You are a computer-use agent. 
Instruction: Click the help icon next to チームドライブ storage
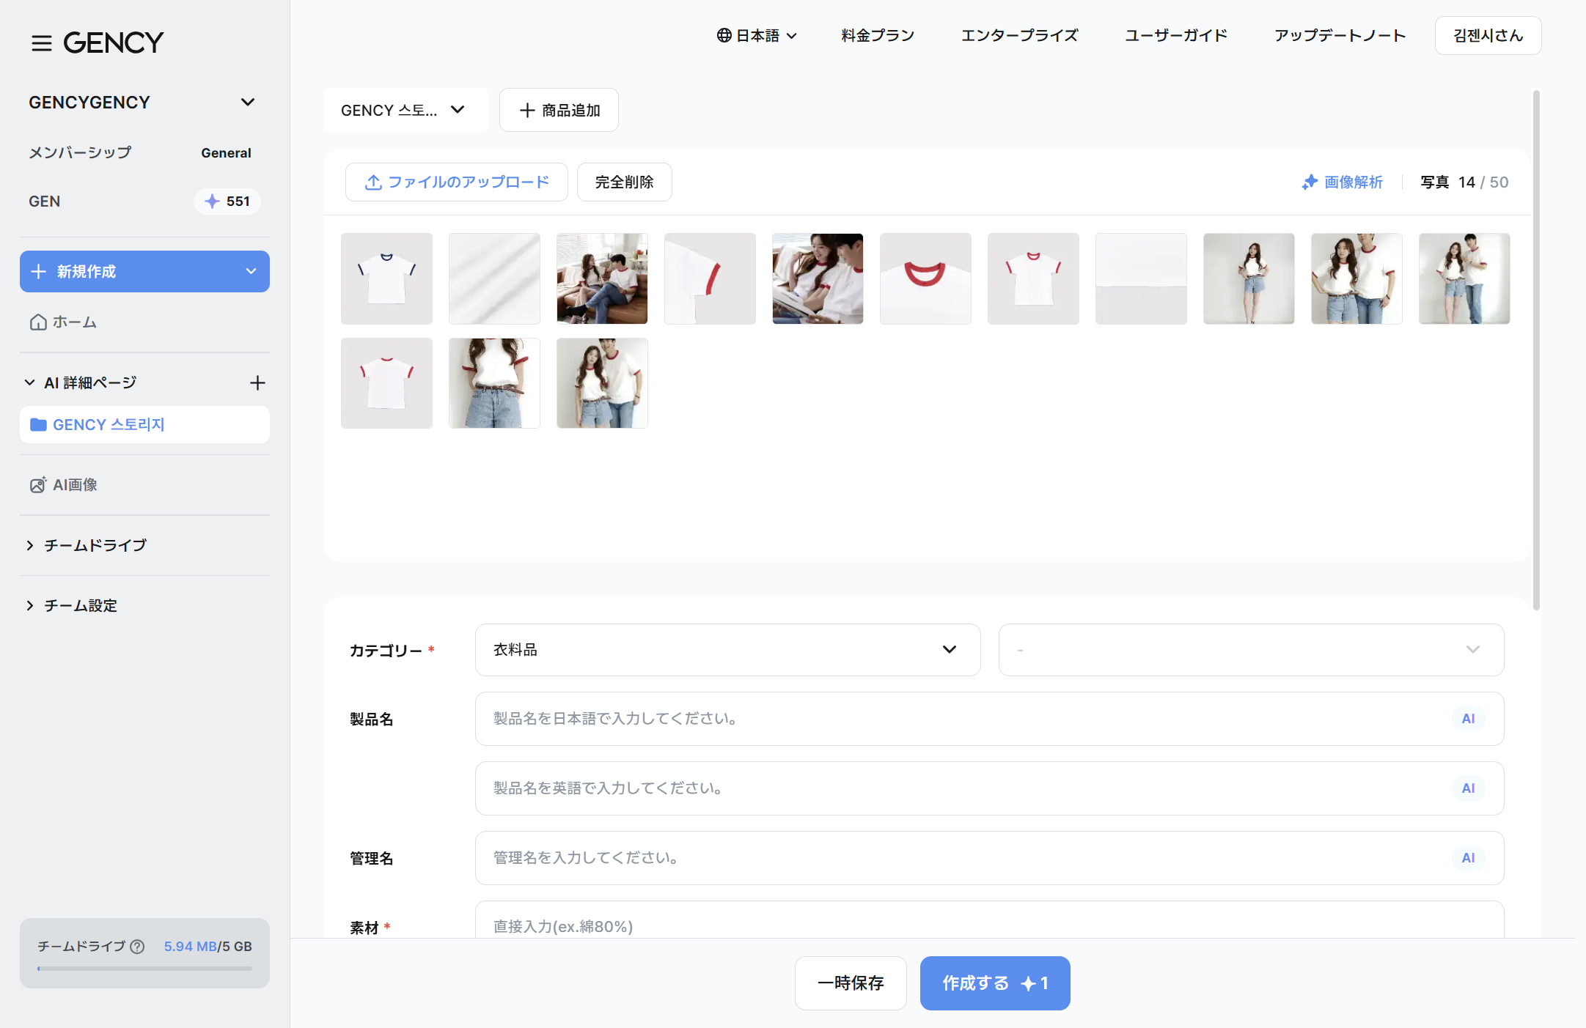137,947
